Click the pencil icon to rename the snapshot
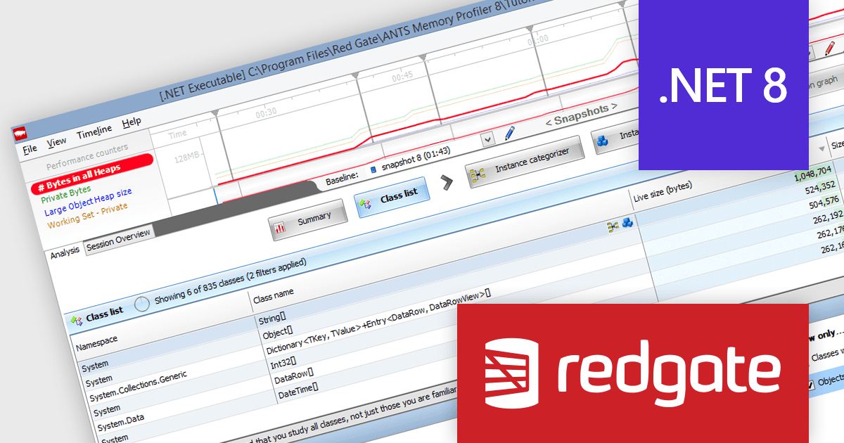The image size is (844, 443). [511, 132]
